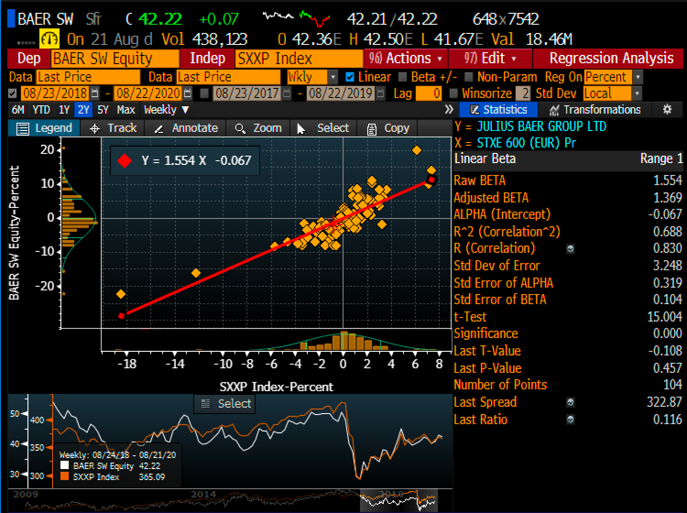Switch to the Statistics tab
The width and height of the screenshot is (687, 513).
pos(498,110)
